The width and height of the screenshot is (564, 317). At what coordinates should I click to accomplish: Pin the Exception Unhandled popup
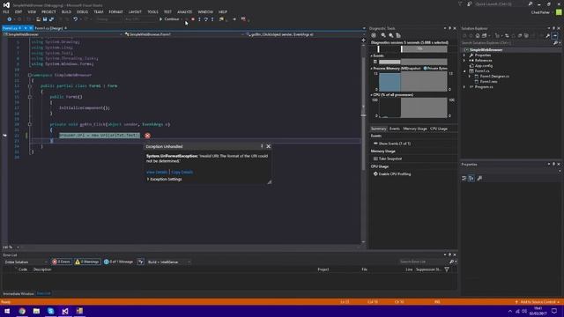click(x=262, y=146)
